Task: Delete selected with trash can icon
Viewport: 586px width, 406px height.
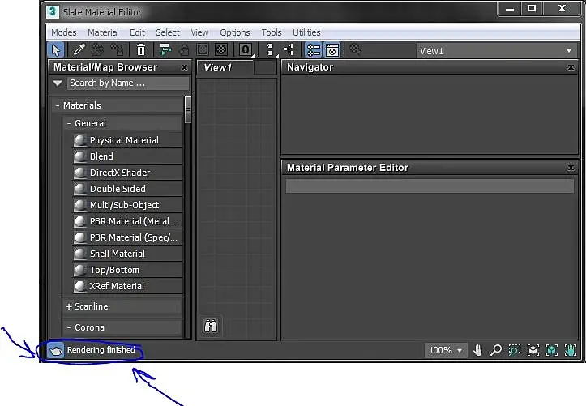Action: click(x=141, y=49)
